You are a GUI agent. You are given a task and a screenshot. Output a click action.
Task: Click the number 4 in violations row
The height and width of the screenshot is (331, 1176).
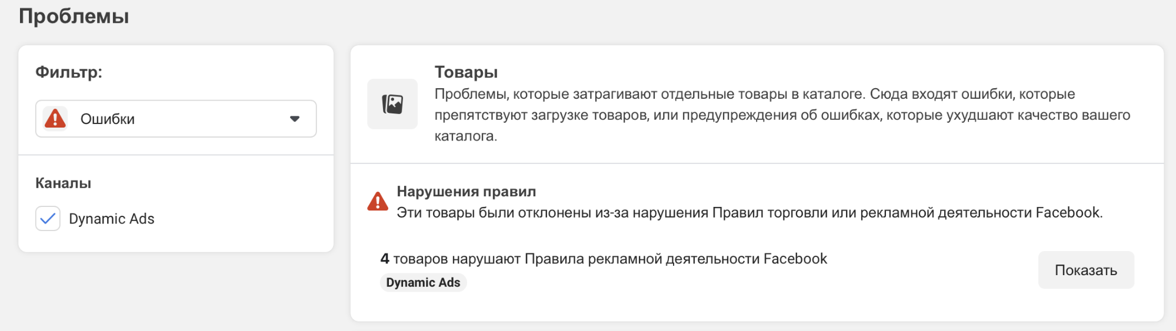tap(385, 259)
